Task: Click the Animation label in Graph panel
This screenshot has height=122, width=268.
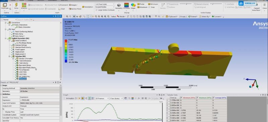Action: pos(70,99)
